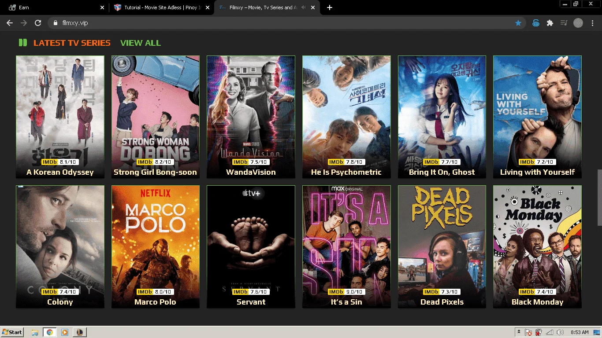
Task: Click the Colony title text
Action: tap(60, 302)
